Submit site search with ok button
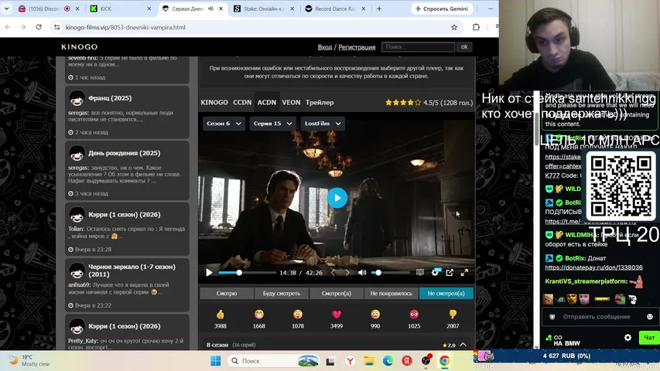 point(464,46)
